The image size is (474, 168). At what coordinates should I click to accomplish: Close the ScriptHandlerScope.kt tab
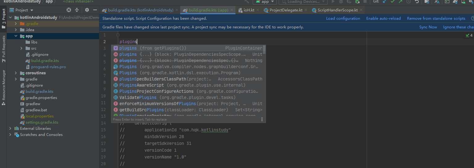point(361,10)
